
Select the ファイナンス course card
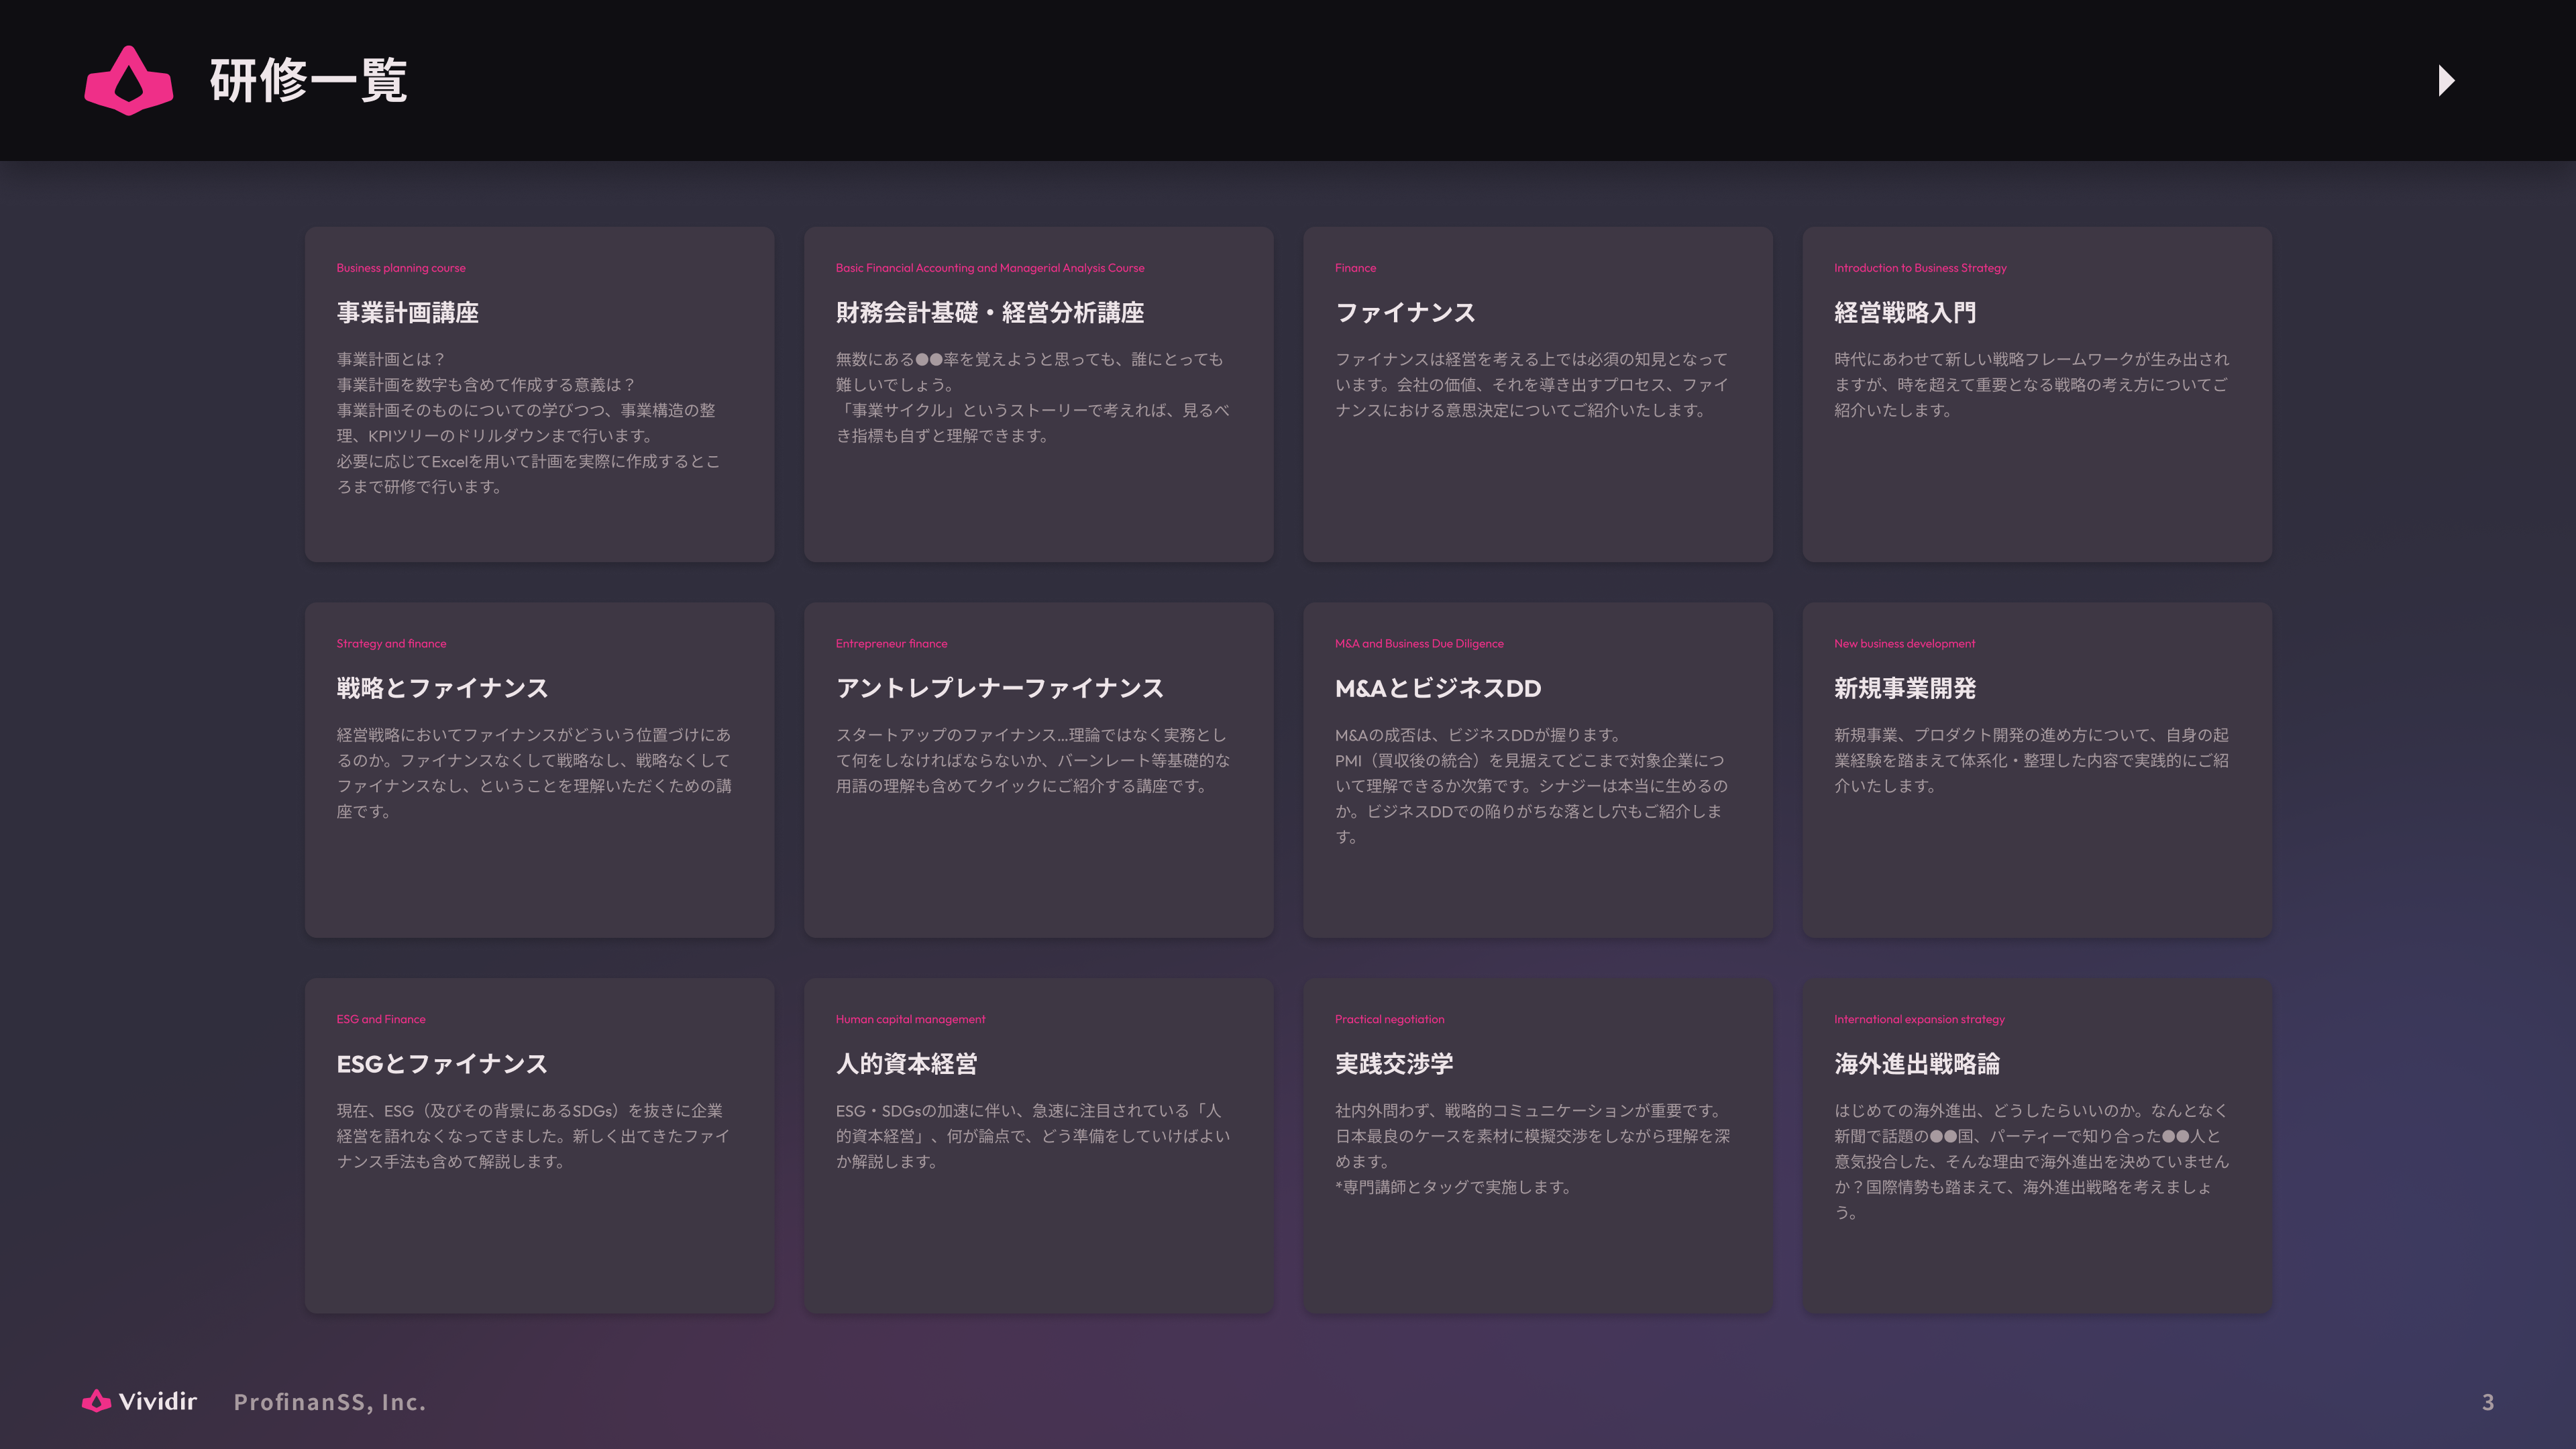click(x=1537, y=393)
